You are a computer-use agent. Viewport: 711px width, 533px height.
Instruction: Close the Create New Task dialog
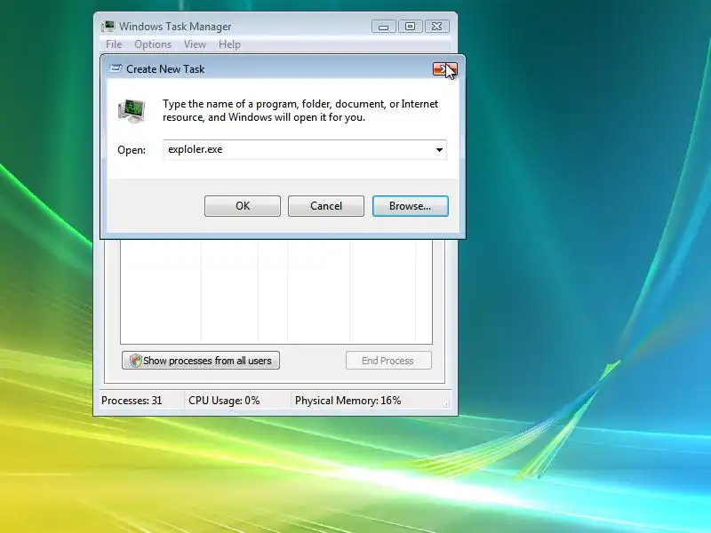[445, 69]
